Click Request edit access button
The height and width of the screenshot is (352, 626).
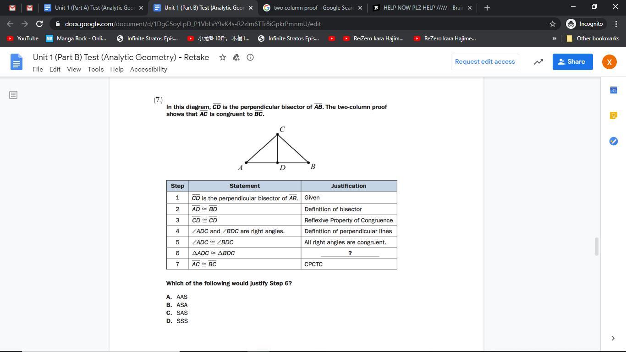point(485,62)
